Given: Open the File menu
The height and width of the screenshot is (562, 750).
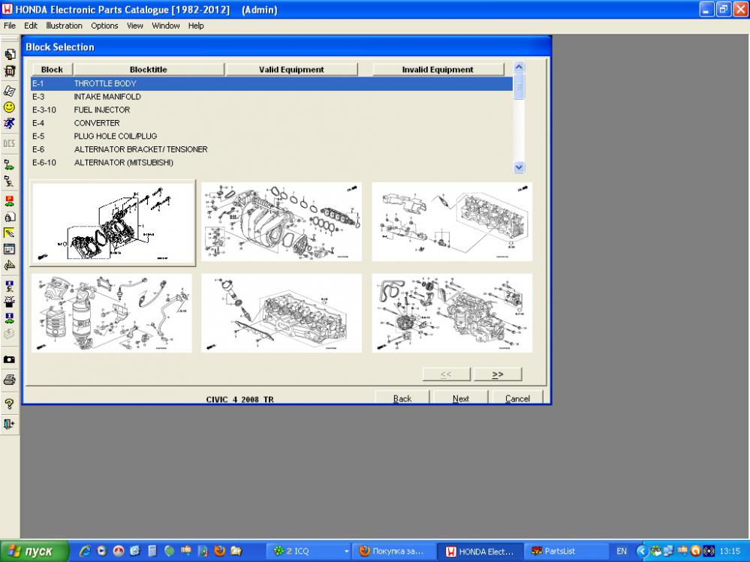Looking at the screenshot, I should click(x=10, y=26).
